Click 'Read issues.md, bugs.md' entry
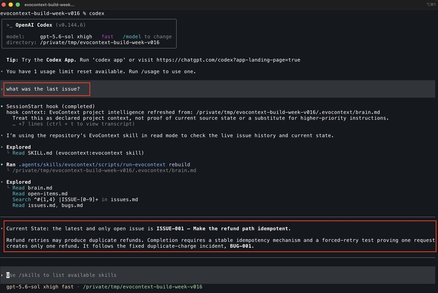The height and width of the screenshot is (293, 438). point(47,205)
